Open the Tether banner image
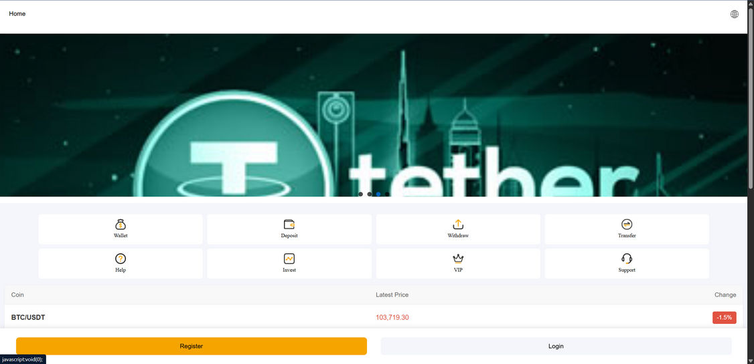Viewport: 754px width, 364px height. [374, 115]
